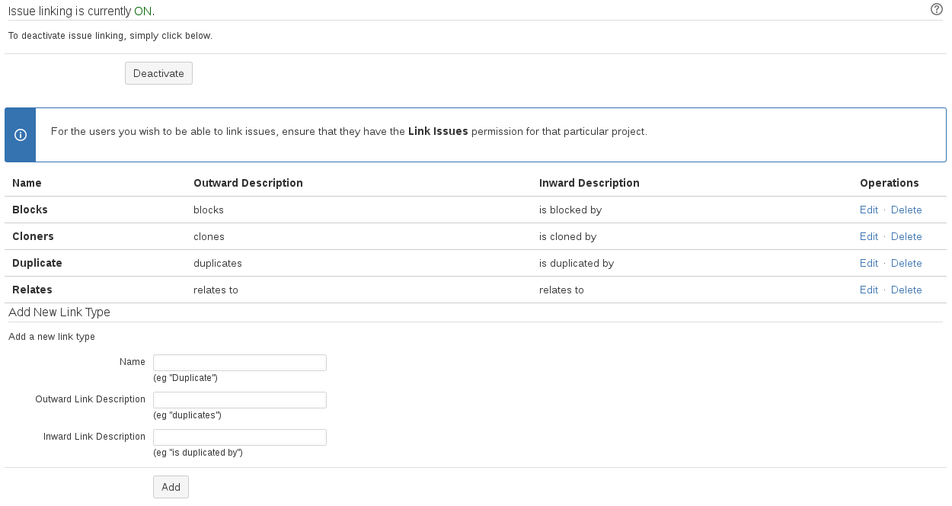Click the Name column header
Viewport: 952px width, 506px height.
click(x=27, y=183)
